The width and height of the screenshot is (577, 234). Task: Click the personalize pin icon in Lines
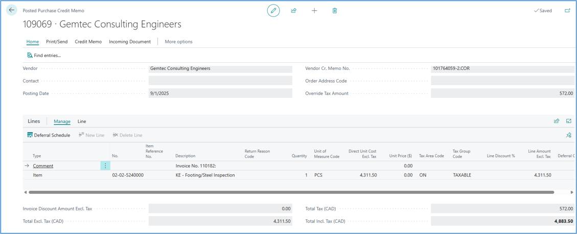click(568, 135)
